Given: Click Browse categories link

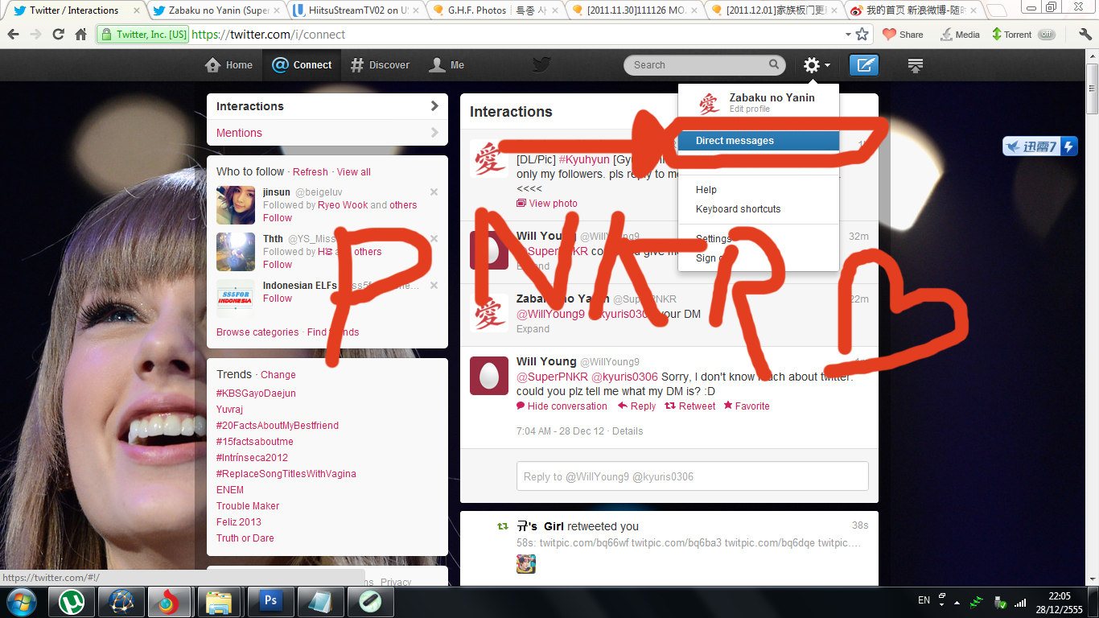Looking at the screenshot, I should coord(257,332).
